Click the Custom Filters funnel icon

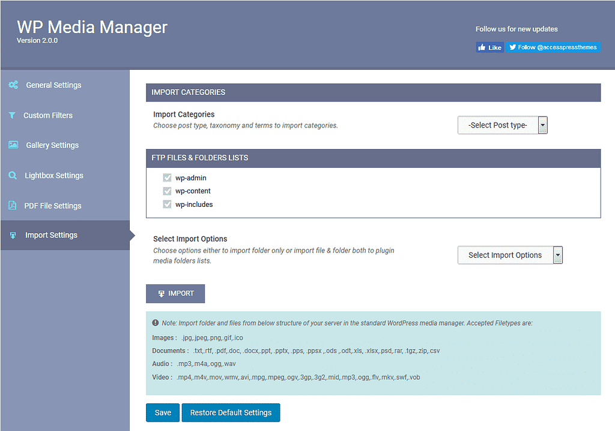coord(12,115)
